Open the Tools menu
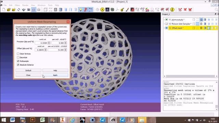The image size is (219, 123). click(x=50, y=5)
